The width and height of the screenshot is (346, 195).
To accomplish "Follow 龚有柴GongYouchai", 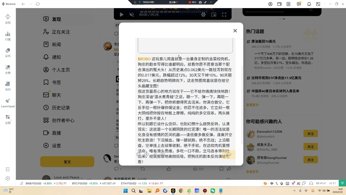I will click(x=311, y=160).
